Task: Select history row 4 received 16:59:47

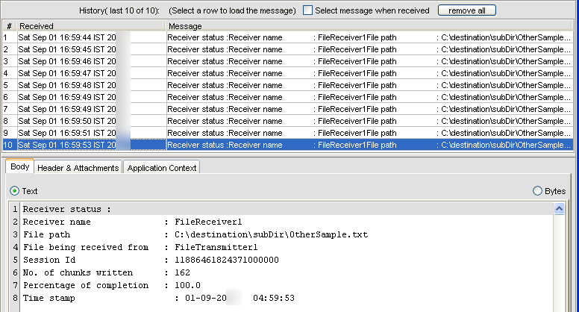Action: coord(288,73)
